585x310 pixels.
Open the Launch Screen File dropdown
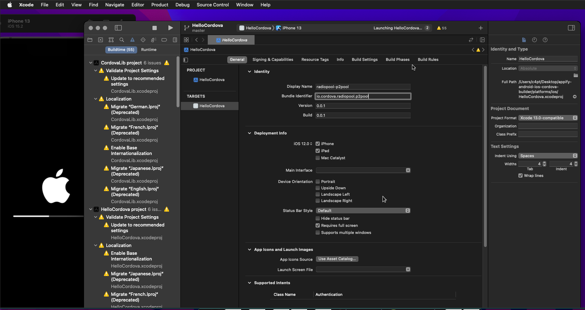(363, 269)
